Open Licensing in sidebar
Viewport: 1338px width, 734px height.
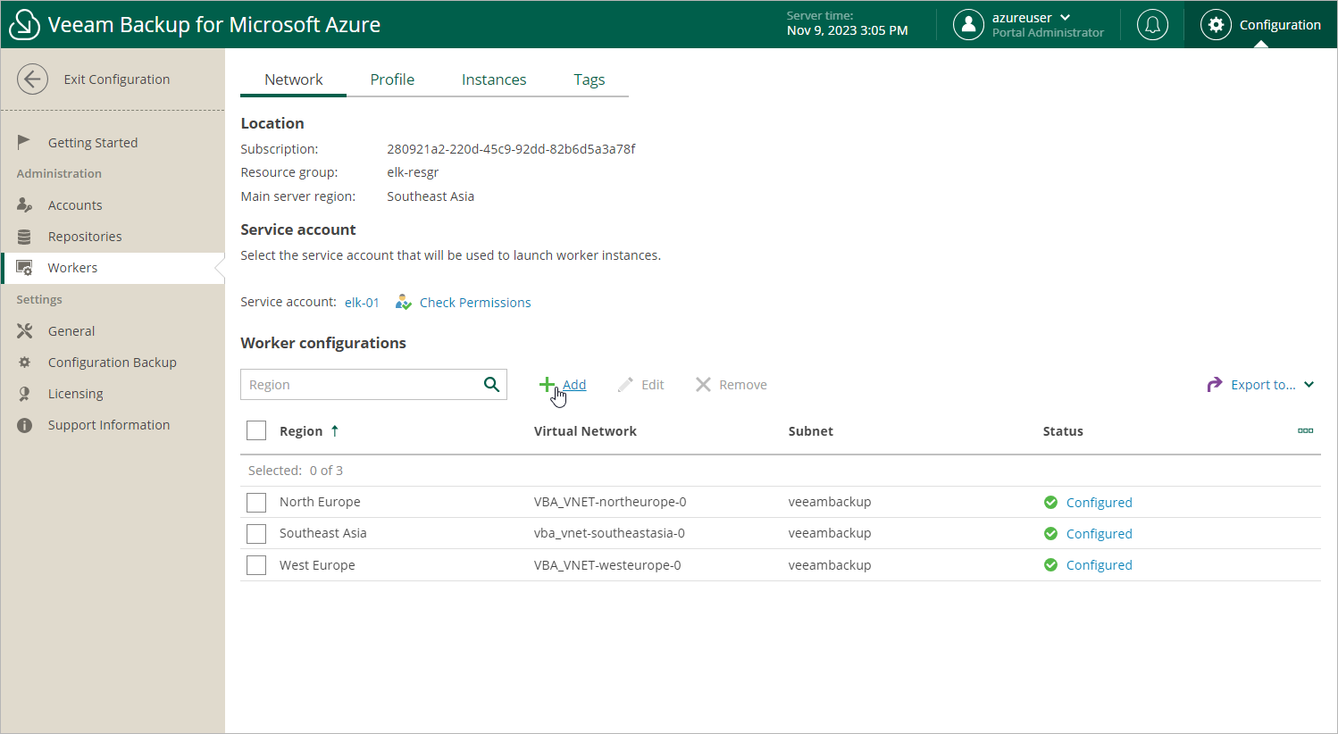pyautogui.click(x=76, y=394)
